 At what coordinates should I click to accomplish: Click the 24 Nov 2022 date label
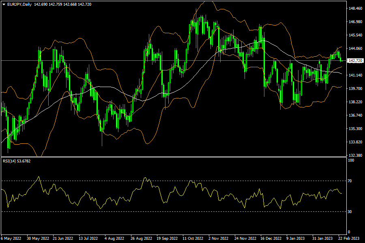[245, 239]
